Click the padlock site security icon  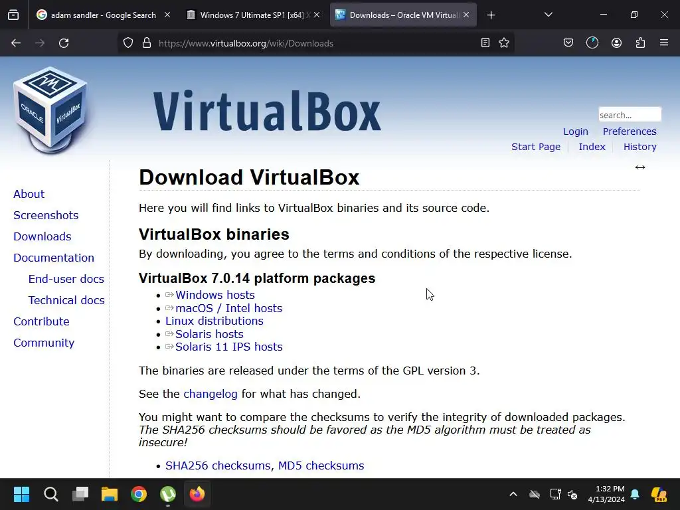pos(147,43)
